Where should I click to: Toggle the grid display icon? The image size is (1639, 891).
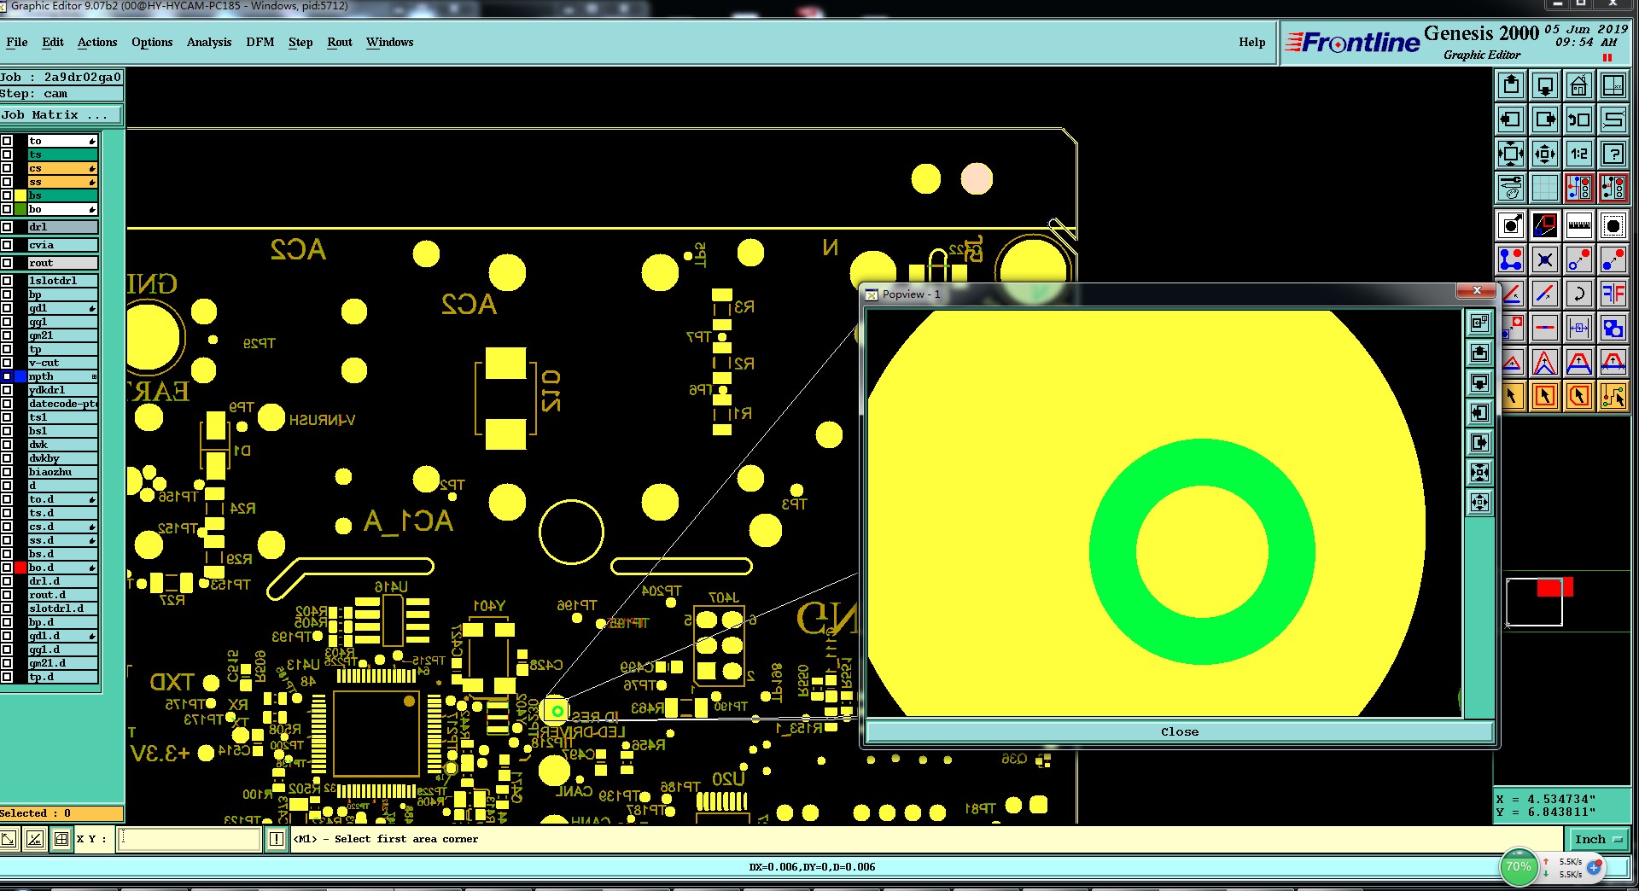[1545, 188]
